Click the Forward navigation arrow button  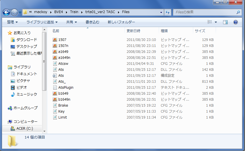click(x=14, y=12)
